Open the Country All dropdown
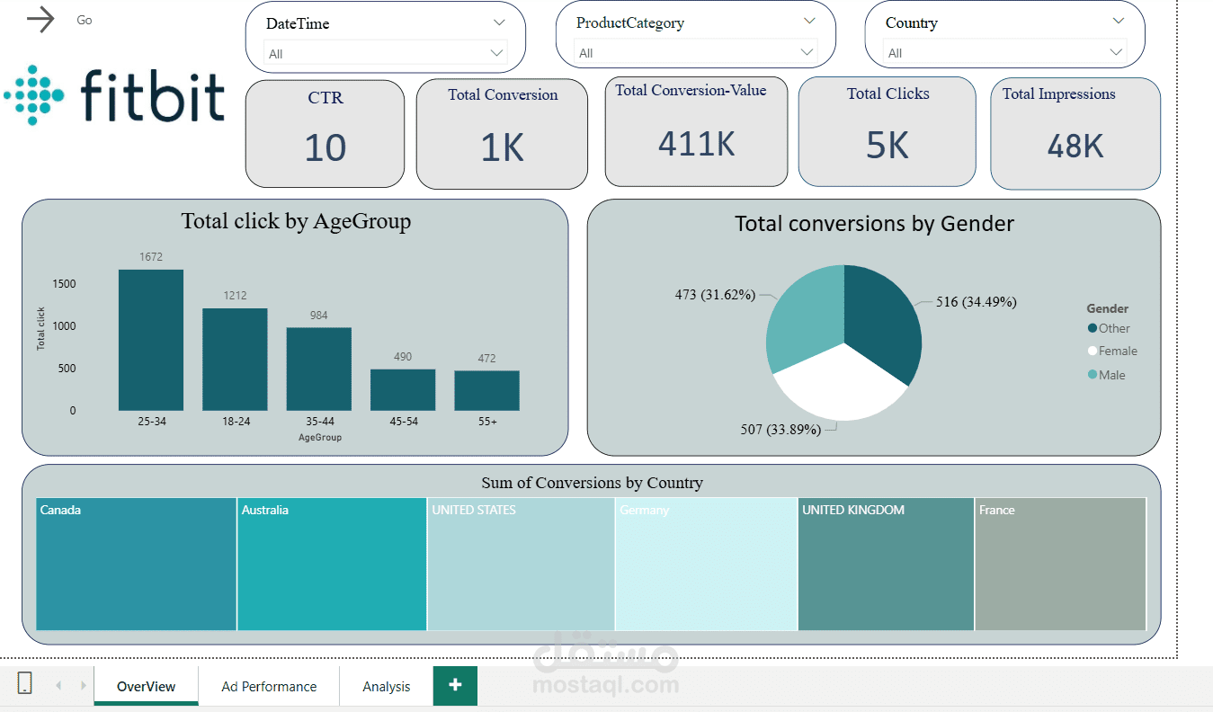The height and width of the screenshot is (712, 1213). click(1005, 53)
